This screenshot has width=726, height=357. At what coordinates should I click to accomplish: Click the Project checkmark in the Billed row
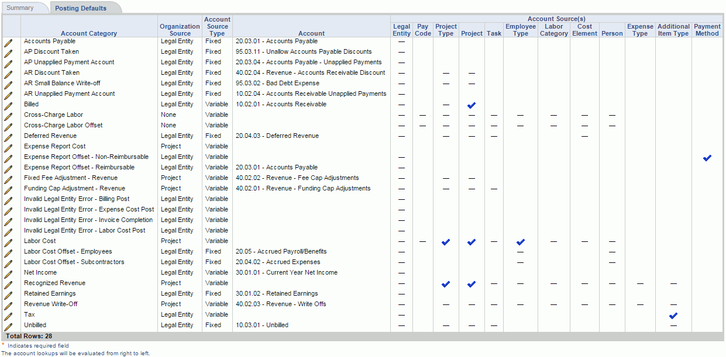472,105
